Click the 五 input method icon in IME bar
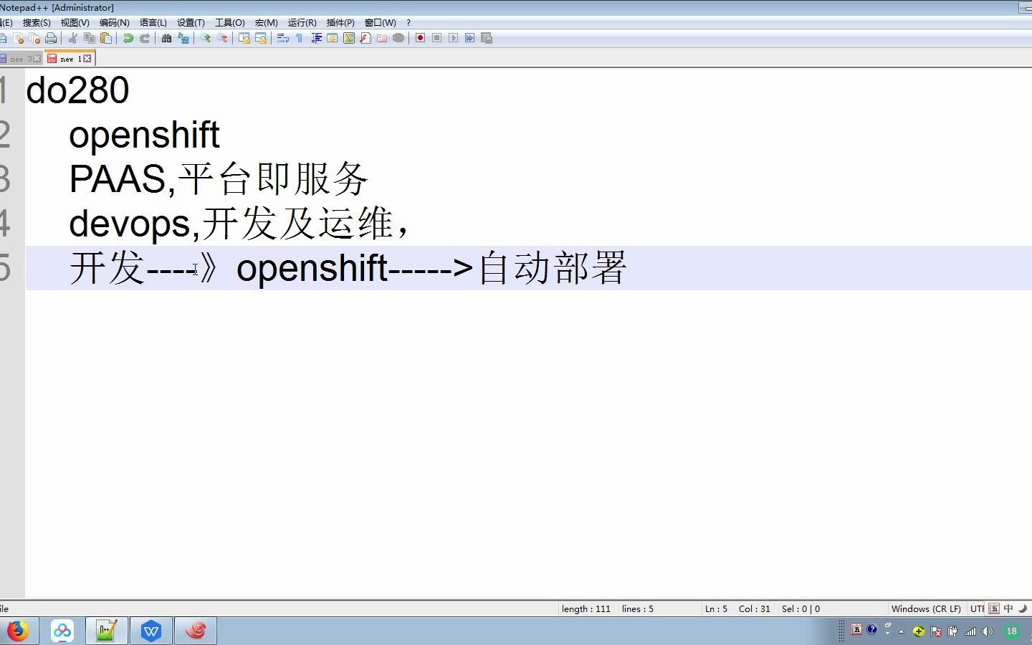 click(994, 608)
